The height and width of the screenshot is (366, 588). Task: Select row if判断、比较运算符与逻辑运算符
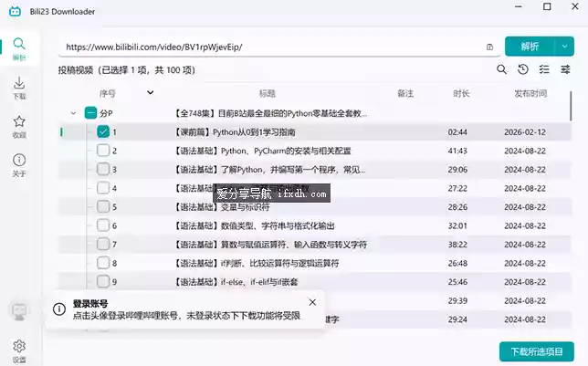click(315, 263)
